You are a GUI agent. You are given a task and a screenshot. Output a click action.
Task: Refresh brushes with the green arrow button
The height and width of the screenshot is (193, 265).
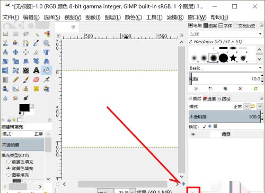255,88
